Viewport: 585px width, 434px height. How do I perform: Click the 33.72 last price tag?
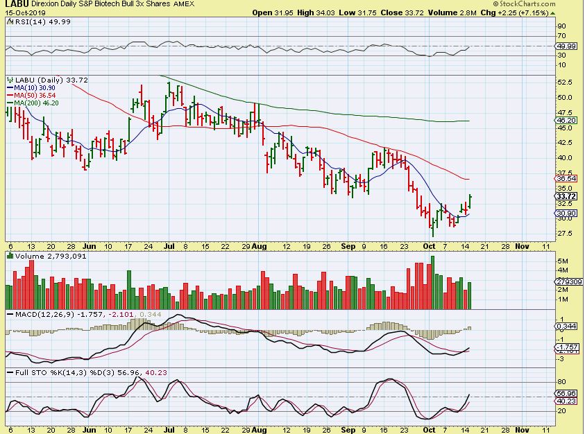(x=566, y=196)
